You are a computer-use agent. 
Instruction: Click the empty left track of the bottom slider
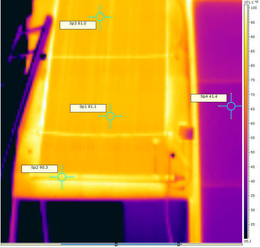click(31, 245)
